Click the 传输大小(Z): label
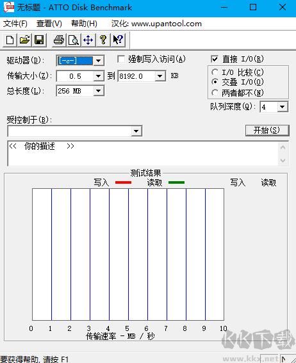Screen dimensions: 296x363 [29, 76]
